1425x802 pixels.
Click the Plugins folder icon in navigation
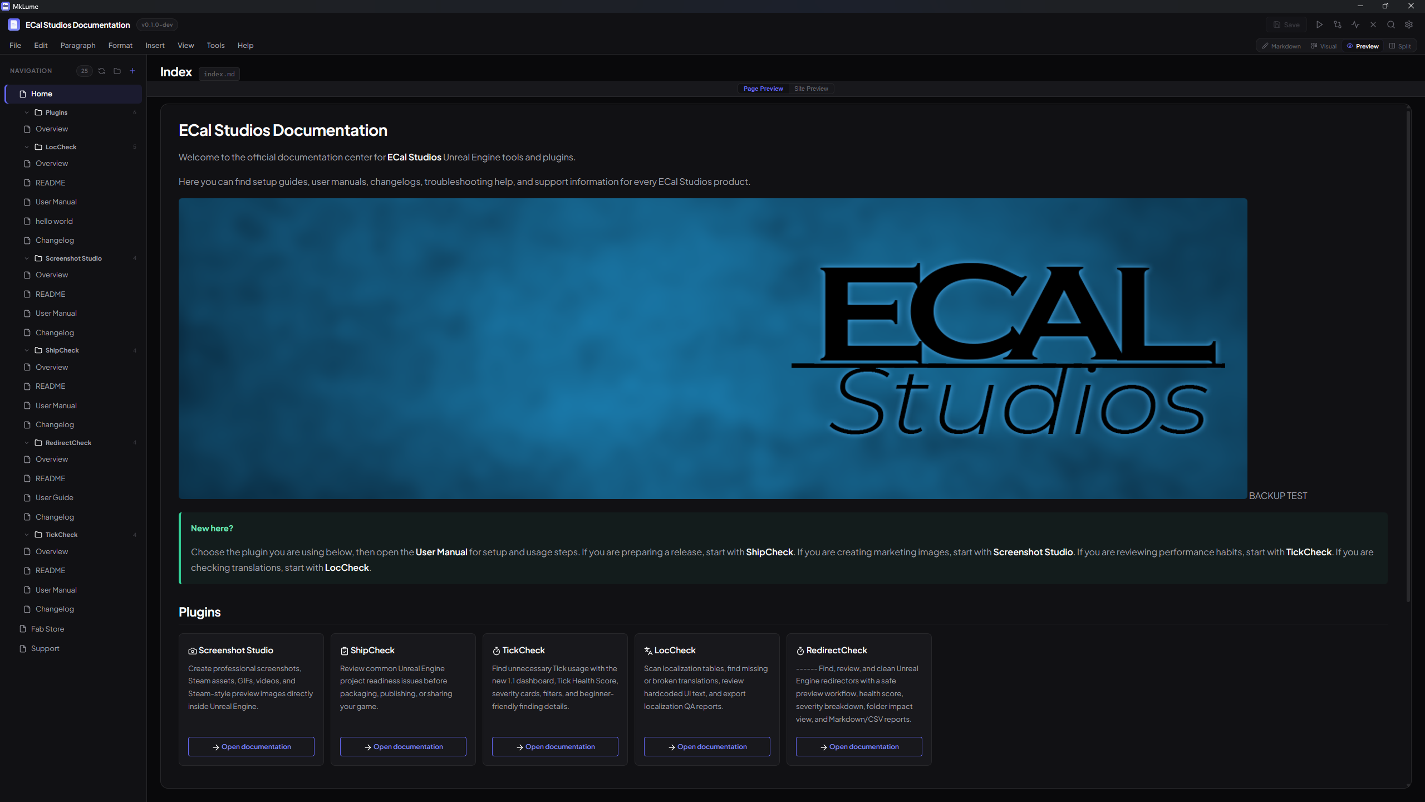tap(38, 113)
